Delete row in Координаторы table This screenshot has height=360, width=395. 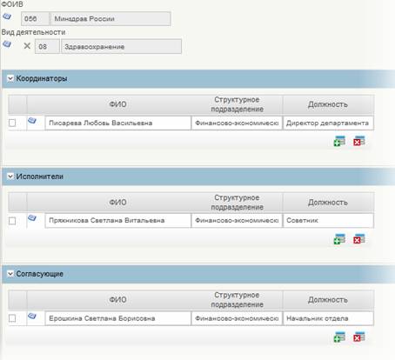click(359, 141)
